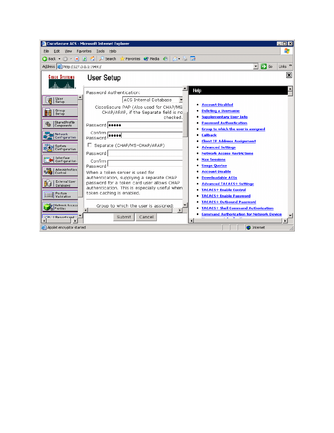Click the browser Home toolbar icon
This screenshot has width=334, height=433.
coord(93,59)
